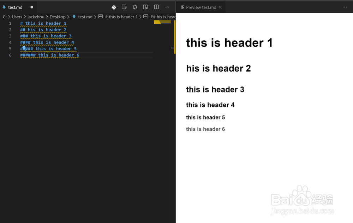Click the editor minimap highlight

point(162,22)
